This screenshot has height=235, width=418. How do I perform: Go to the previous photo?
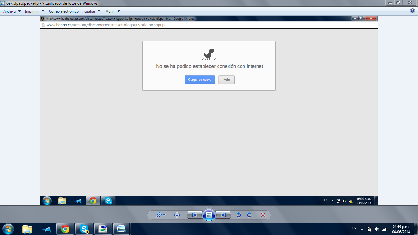(x=194, y=215)
